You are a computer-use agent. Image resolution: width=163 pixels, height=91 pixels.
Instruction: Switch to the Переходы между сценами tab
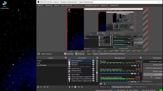[121, 87]
